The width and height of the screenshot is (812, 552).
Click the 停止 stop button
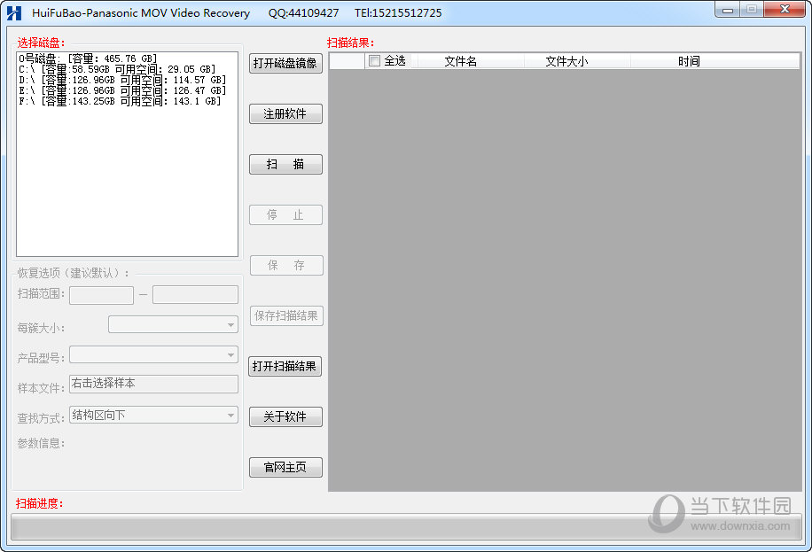[285, 215]
